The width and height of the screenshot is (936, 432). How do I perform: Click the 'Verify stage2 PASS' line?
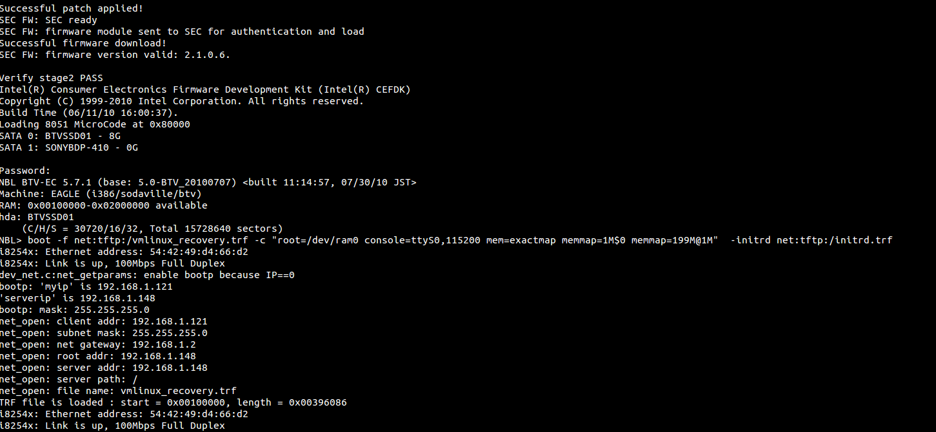pyautogui.click(x=52, y=78)
